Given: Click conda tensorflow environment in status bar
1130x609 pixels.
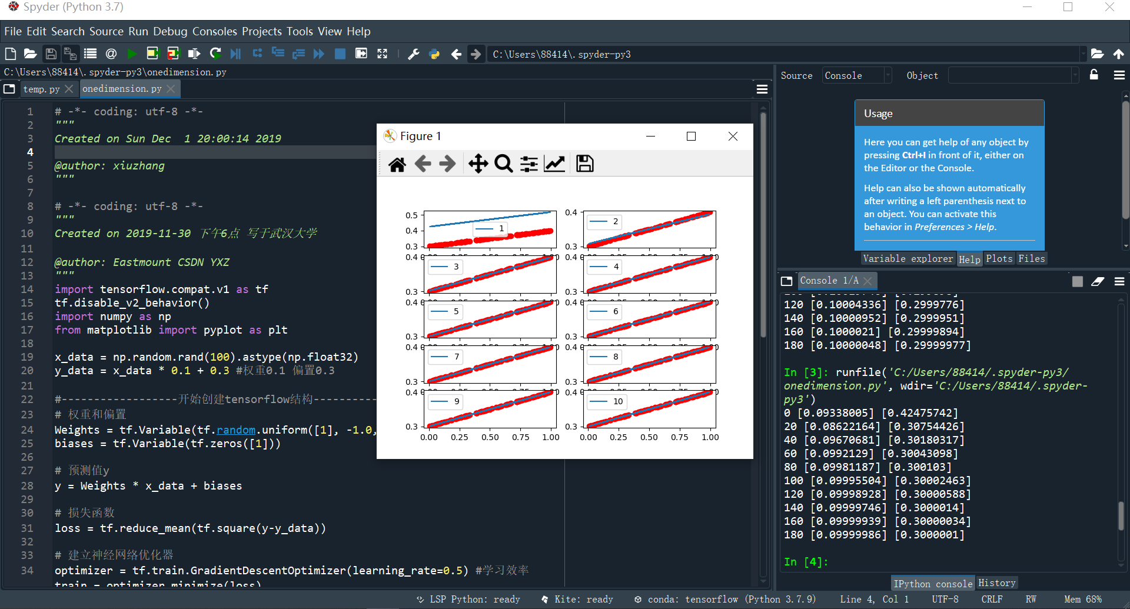Looking at the screenshot, I should tap(725, 599).
